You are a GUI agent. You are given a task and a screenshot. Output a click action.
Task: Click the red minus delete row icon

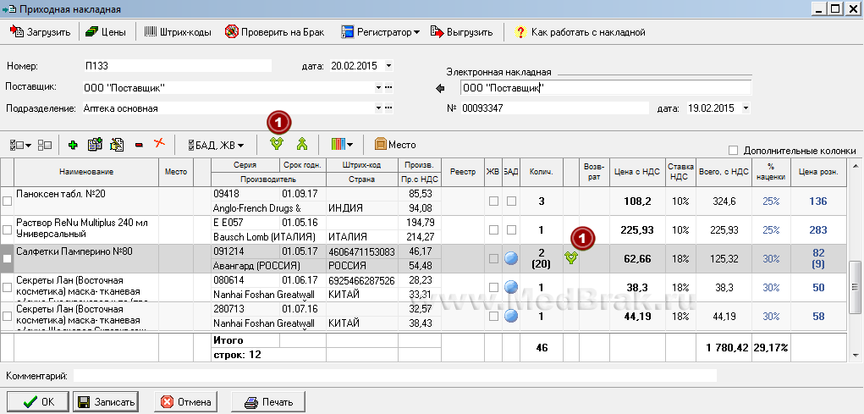click(139, 145)
